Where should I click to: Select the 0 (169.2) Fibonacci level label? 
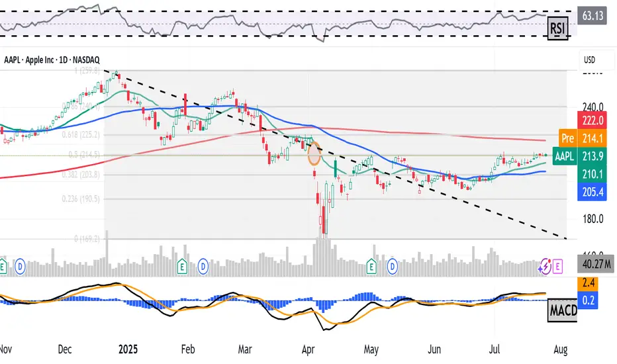(x=87, y=239)
